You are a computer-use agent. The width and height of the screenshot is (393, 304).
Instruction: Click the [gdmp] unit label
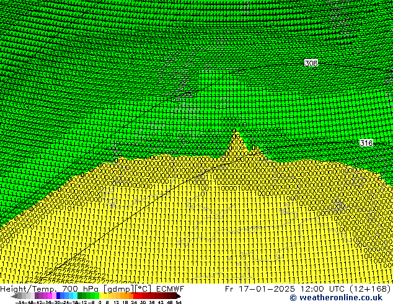[119, 289]
